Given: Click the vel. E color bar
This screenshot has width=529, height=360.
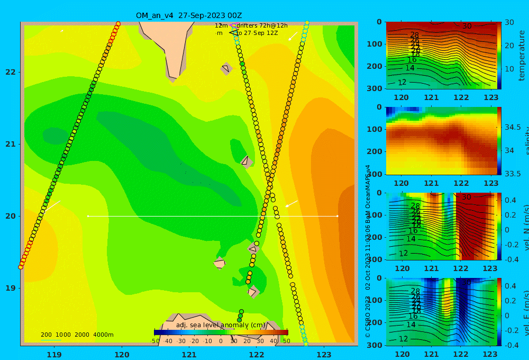Looking at the screenshot, I should click(x=499, y=312).
